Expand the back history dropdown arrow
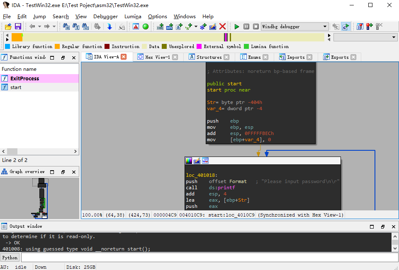399x270 pixels. [39, 27]
